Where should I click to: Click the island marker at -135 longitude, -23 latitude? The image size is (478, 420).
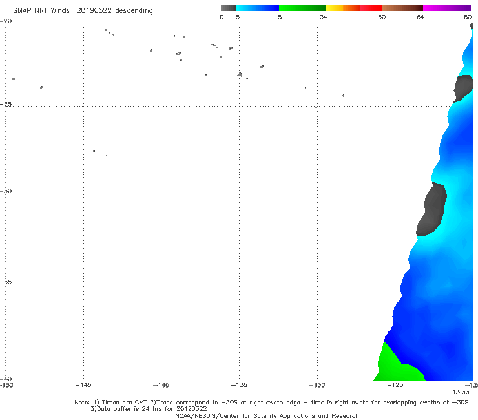(x=240, y=74)
